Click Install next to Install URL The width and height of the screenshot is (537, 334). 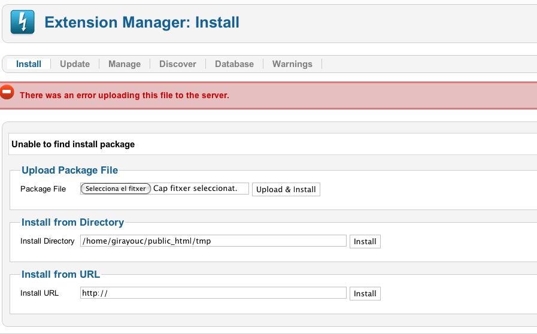[x=365, y=293]
